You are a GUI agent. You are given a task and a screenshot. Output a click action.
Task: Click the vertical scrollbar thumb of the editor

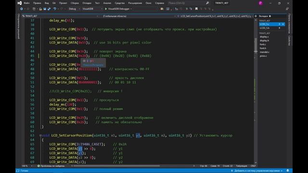(256, 45)
